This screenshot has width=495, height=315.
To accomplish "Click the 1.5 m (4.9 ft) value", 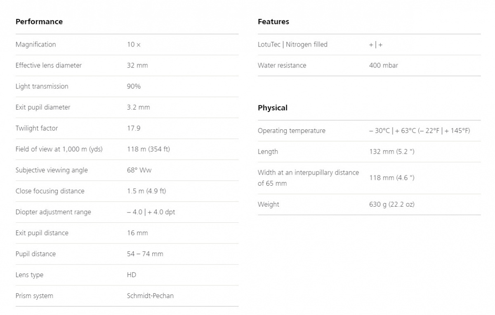I will pos(146,191).
